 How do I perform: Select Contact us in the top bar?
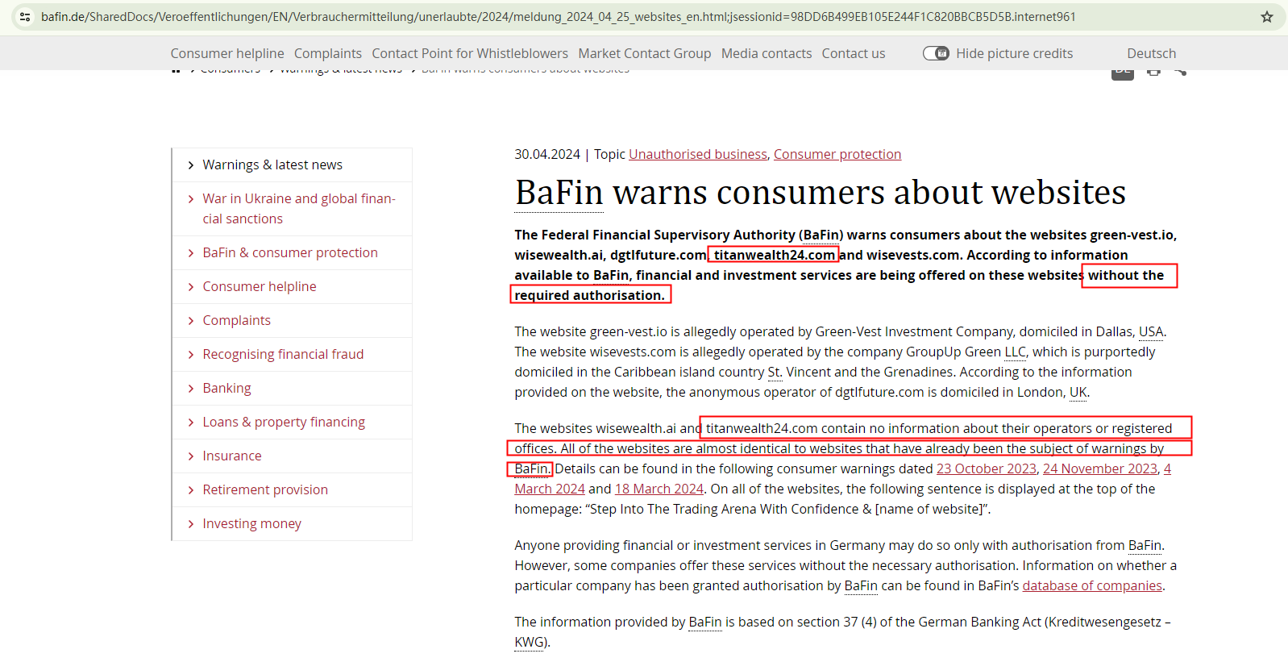[854, 53]
